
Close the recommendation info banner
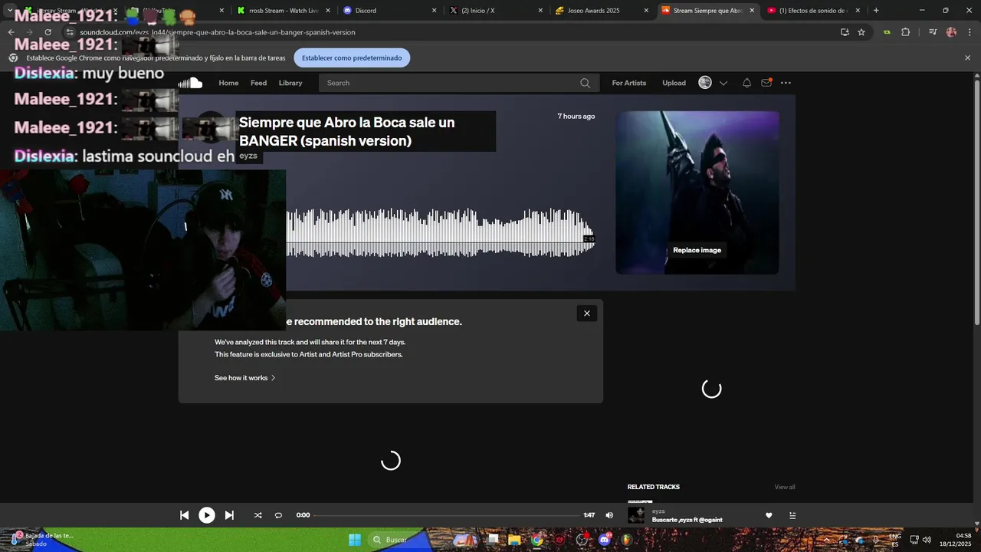point(587,313)
